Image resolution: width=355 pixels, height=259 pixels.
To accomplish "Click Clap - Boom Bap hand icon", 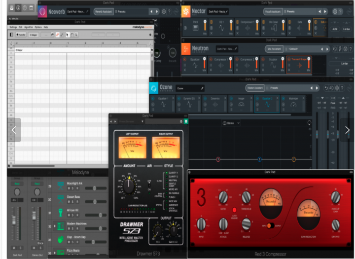I will pyautogui.click(x=61, y=239).
